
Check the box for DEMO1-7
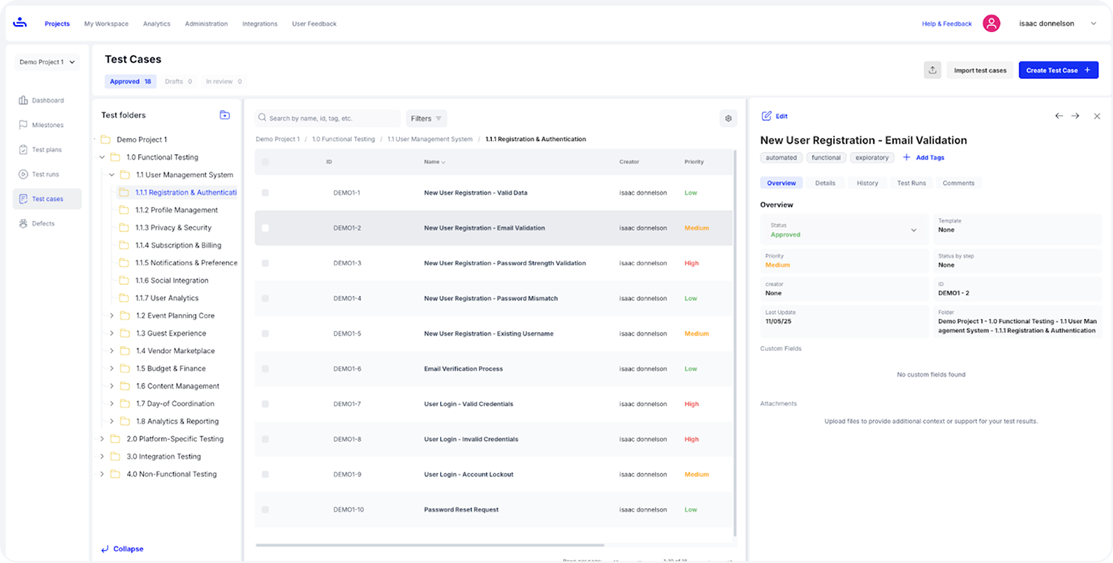pos(265,404)
